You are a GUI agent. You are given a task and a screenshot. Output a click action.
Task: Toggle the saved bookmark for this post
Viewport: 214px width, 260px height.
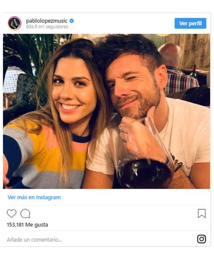[202, 213]
